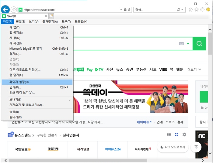Click the smiley feedback icon
This screenshot has width=213, height=163.
pos(208,9)
